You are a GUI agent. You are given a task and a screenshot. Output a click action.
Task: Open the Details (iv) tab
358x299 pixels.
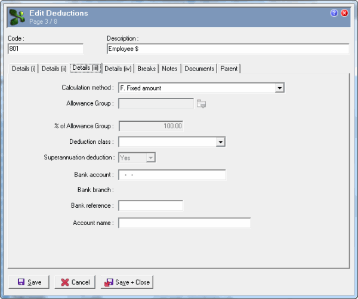(x=118, y=69)
